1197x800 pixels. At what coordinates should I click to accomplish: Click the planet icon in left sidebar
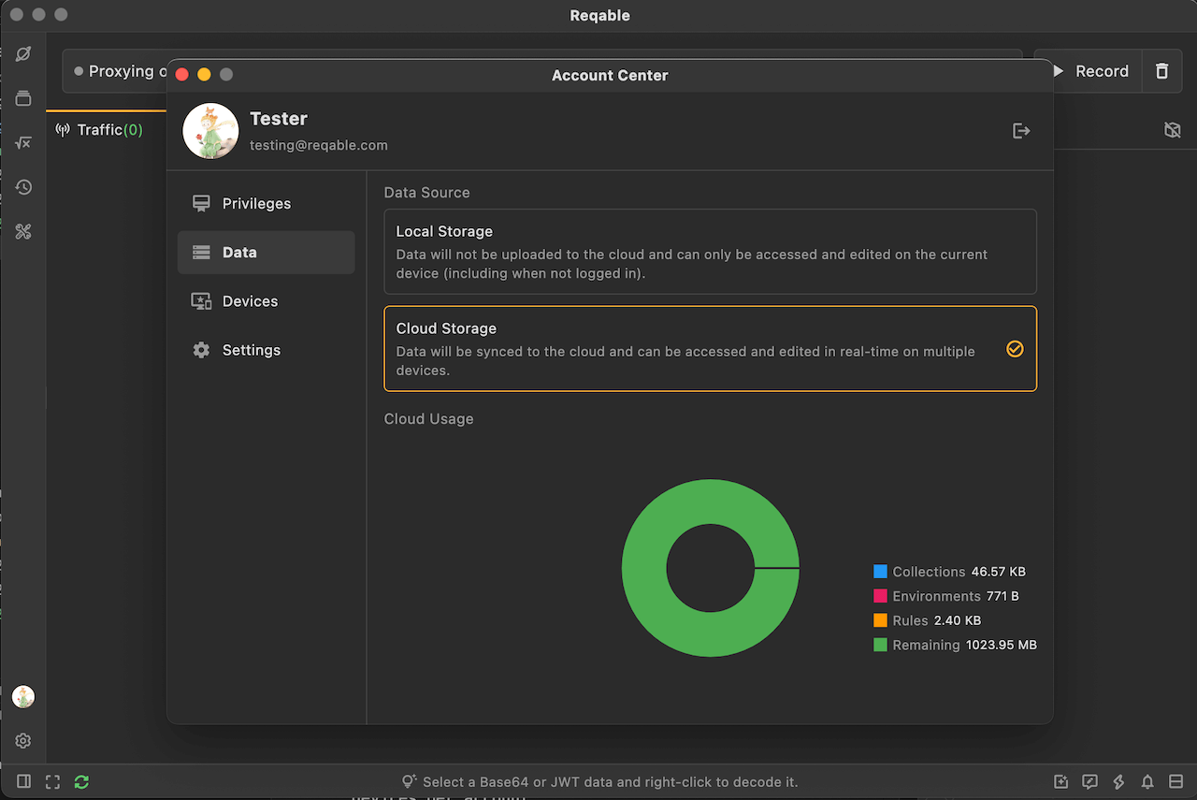click(x=23, y=54)
